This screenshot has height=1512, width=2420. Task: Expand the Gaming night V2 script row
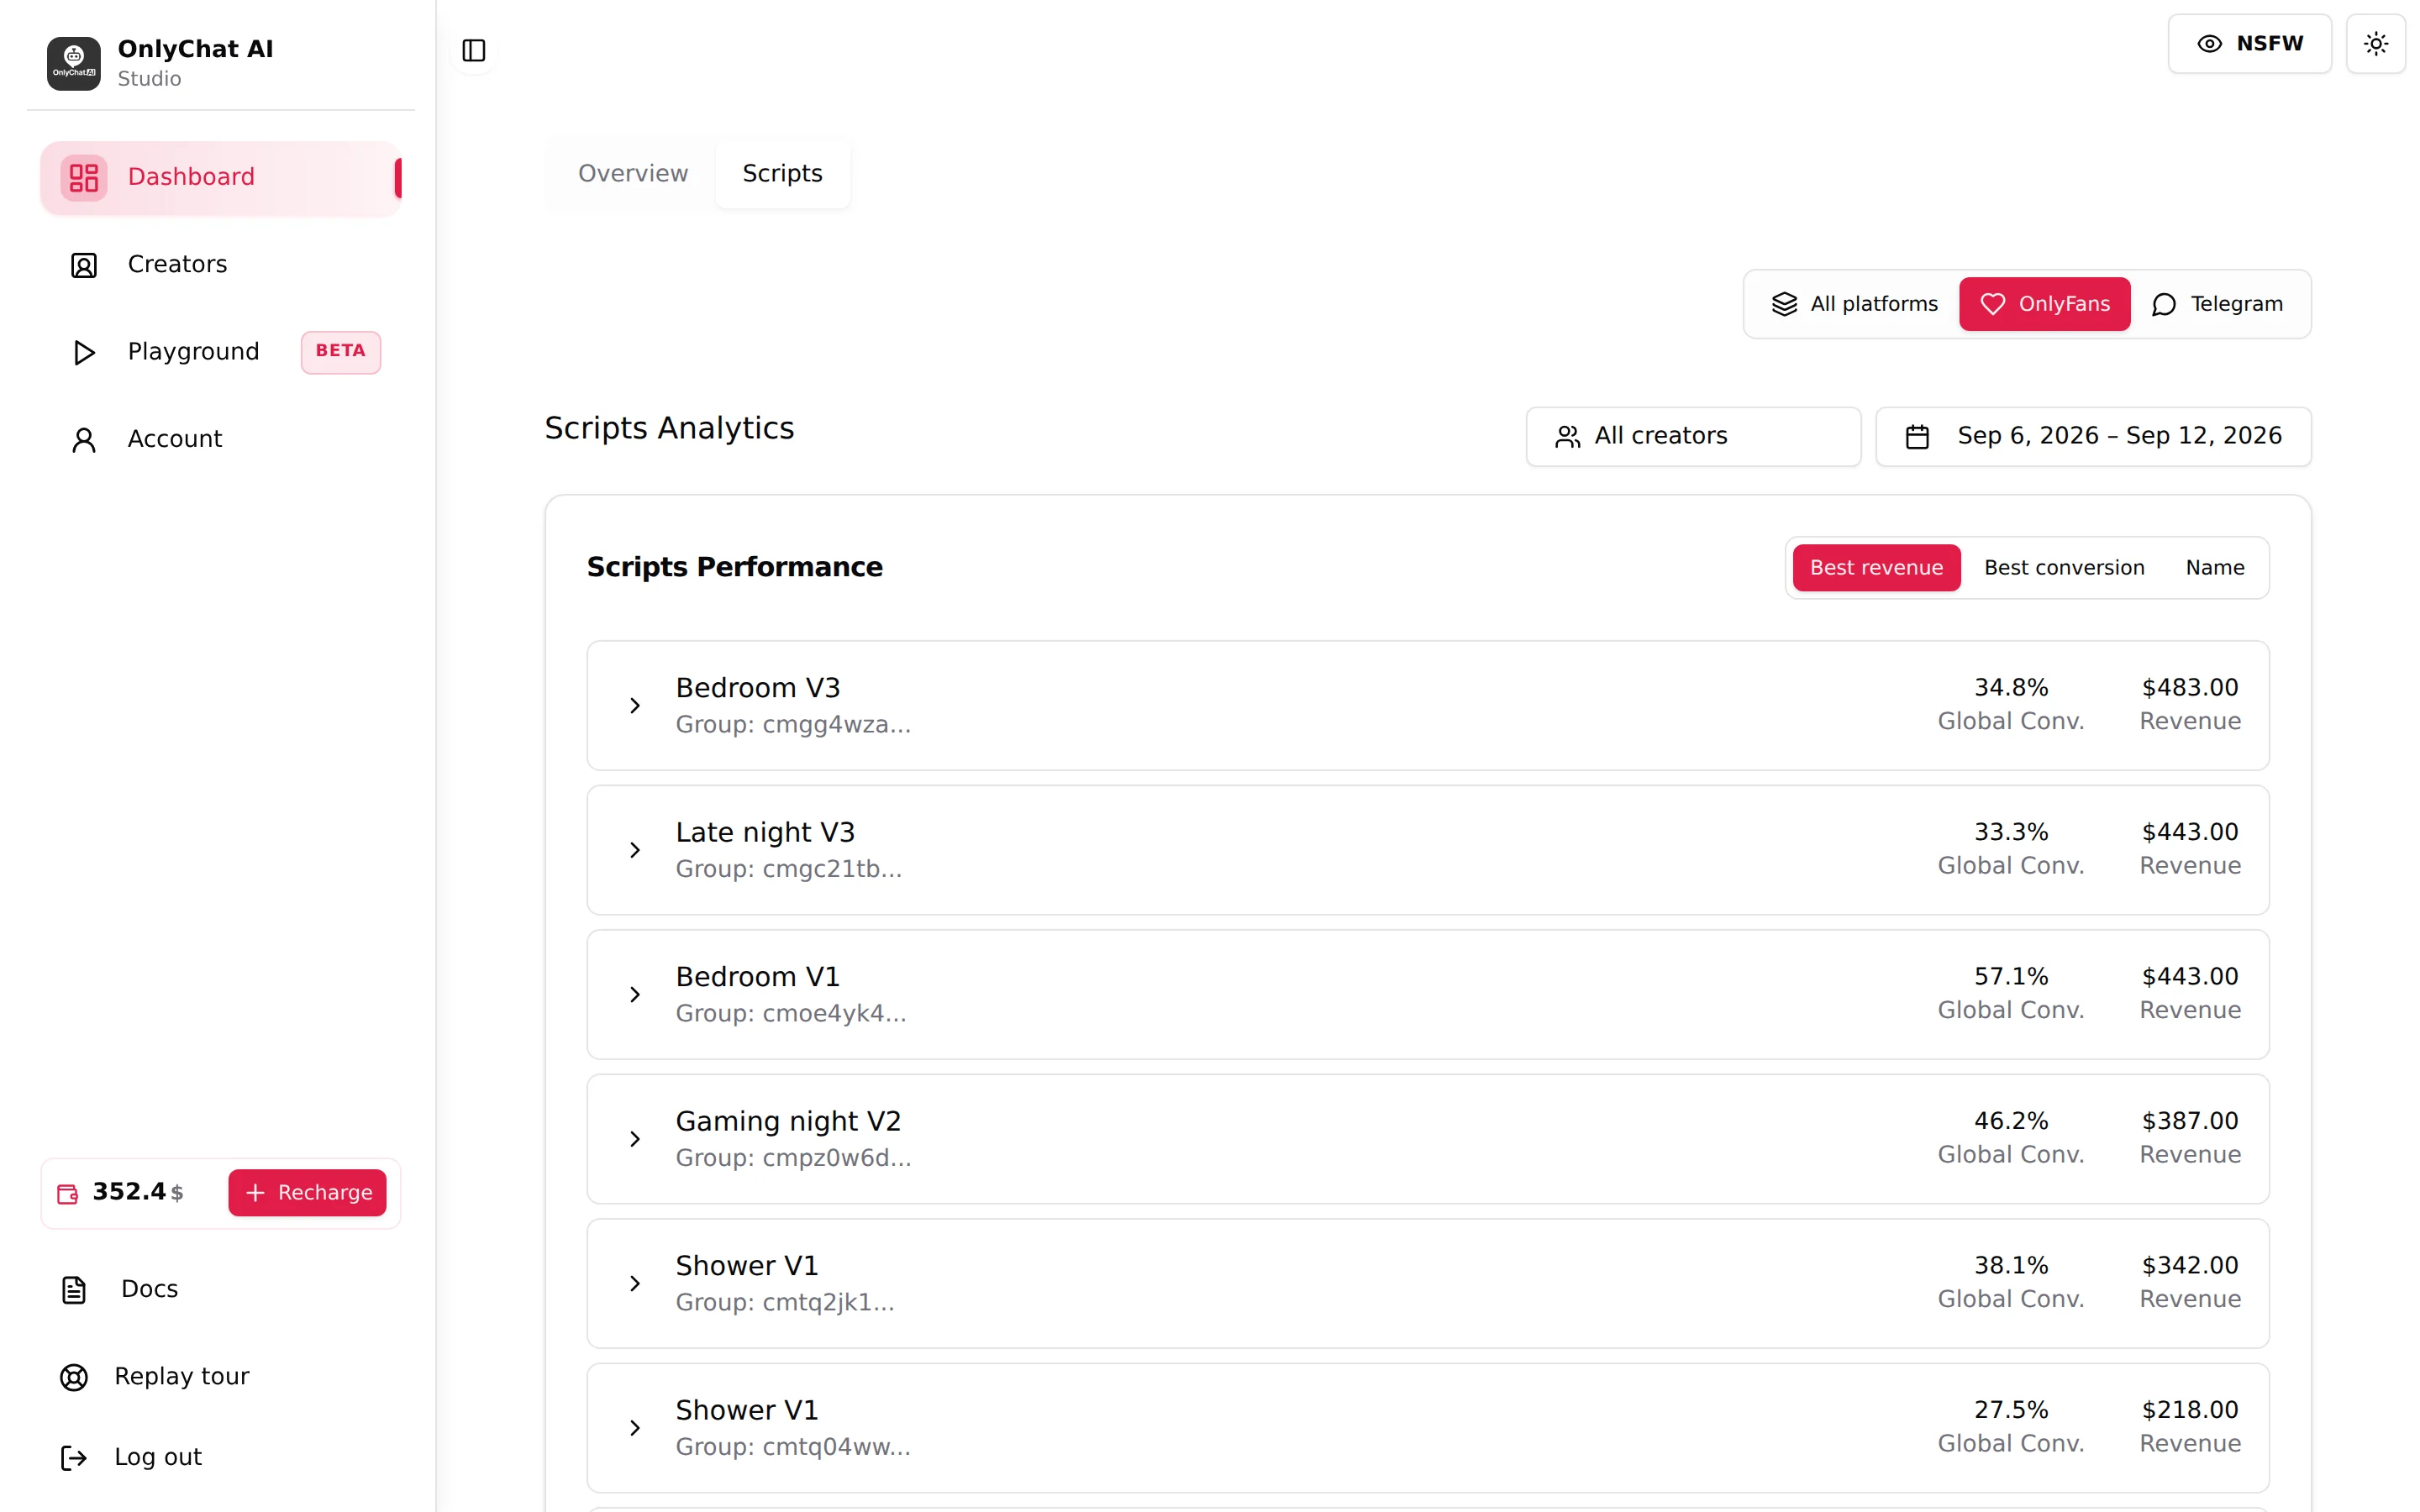tap(1427, 1139)
